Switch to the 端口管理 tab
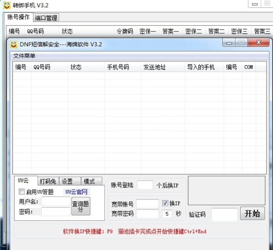 pyautogui.click(x=46, y=18)
